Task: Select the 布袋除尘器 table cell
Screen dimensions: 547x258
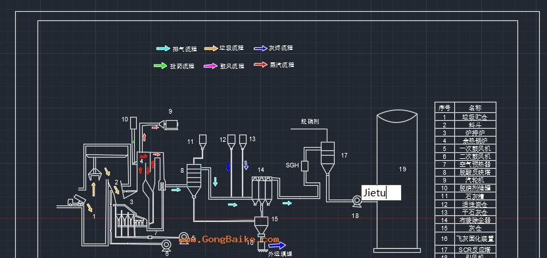Action: [x=475, y=221]
